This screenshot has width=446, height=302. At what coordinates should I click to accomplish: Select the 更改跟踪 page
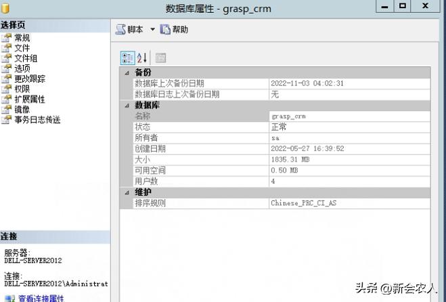(x=30, y=79)
